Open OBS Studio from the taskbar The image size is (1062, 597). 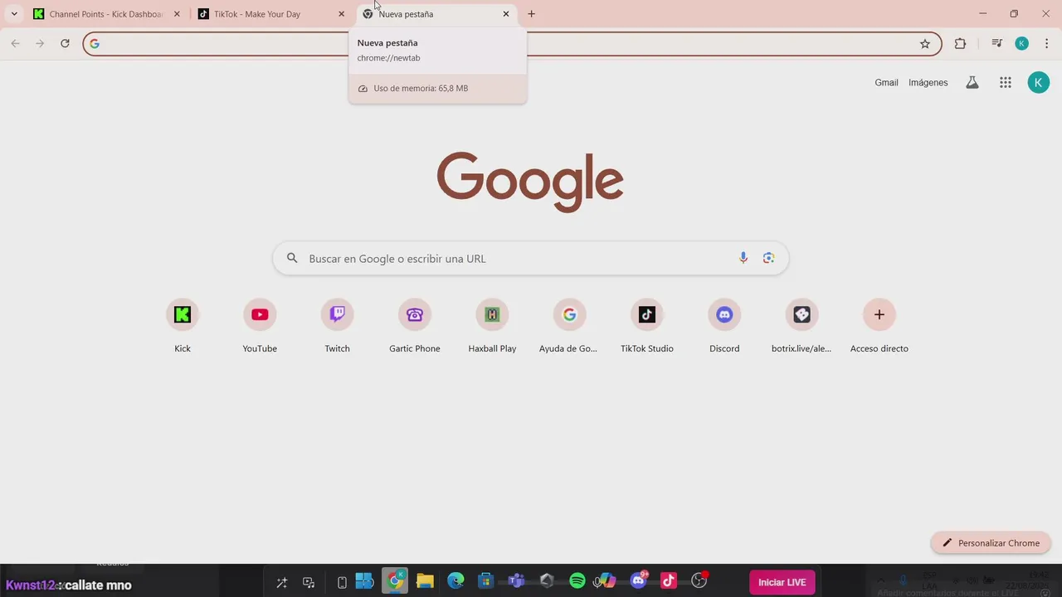pos(699,581)
